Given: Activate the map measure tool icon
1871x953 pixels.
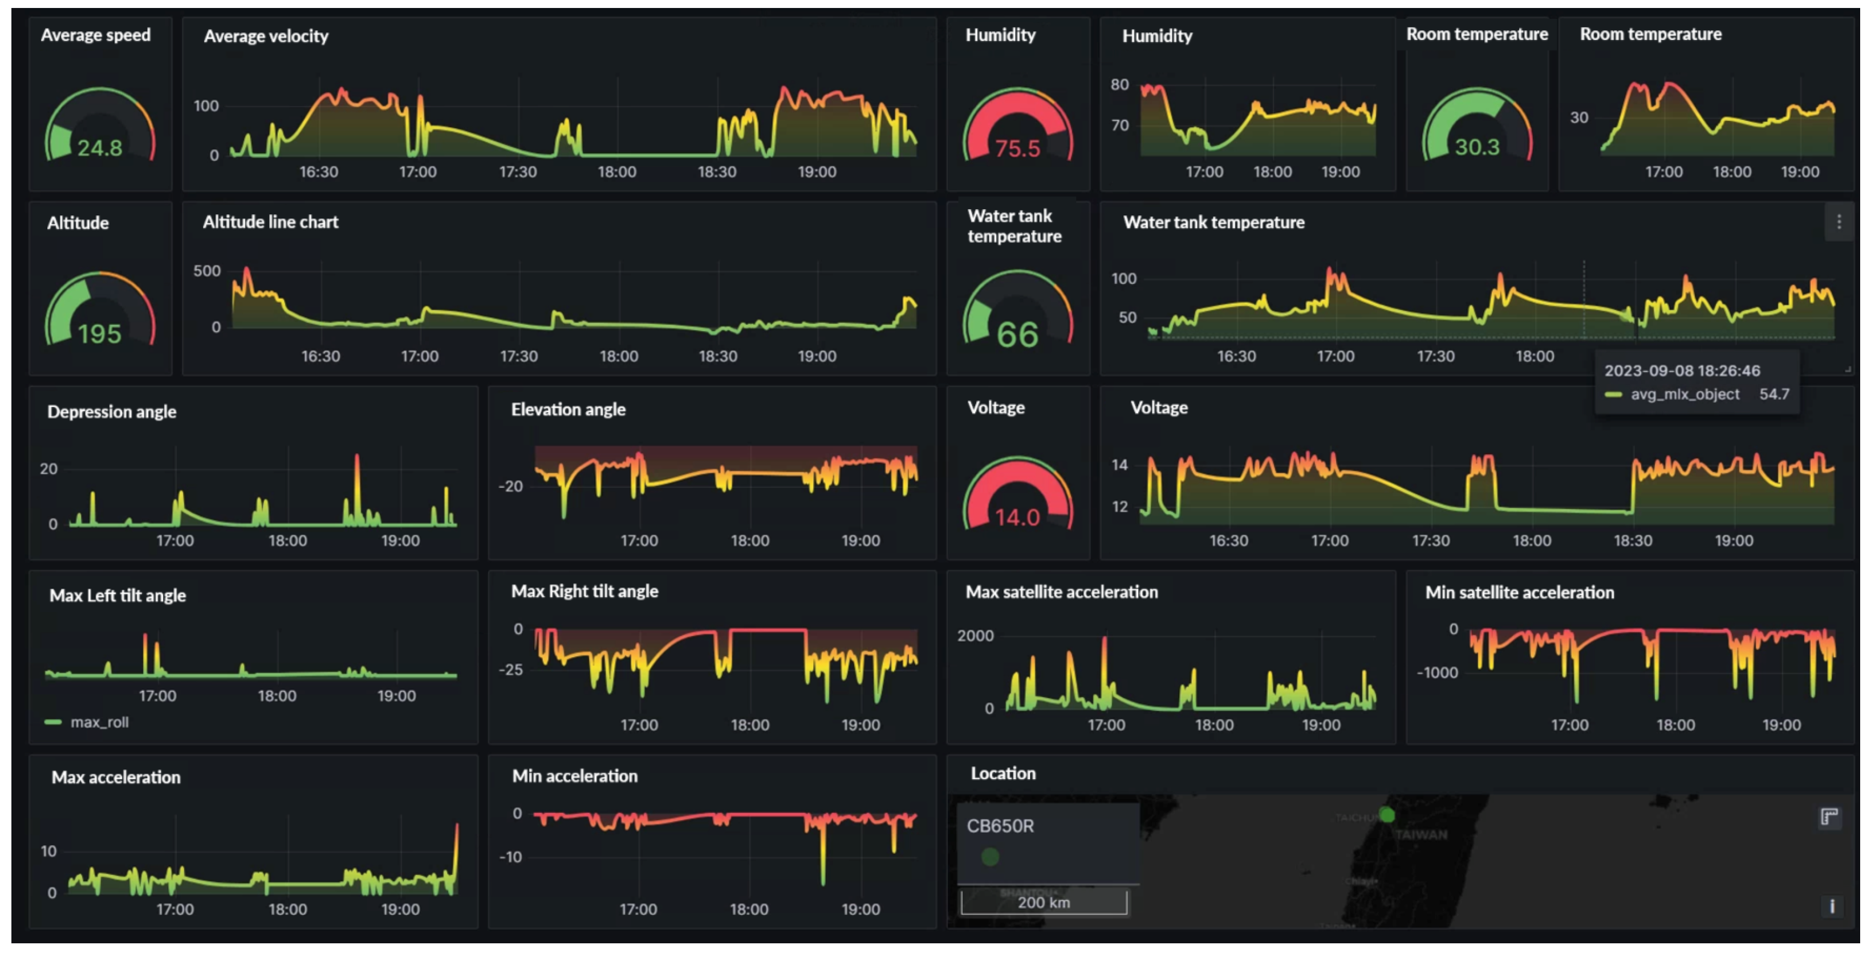Looking at the screenshot, I should pos(1828,817).
